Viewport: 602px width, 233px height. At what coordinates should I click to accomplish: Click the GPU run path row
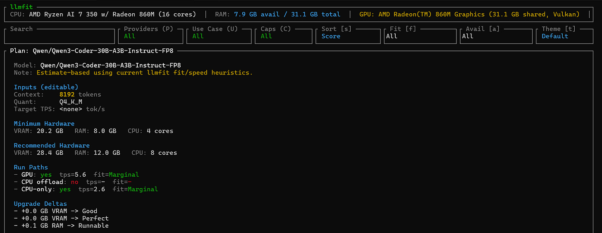(76, 175)
